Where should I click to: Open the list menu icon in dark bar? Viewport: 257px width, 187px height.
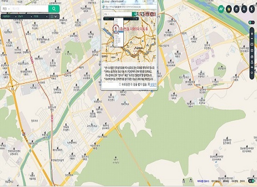52,16
